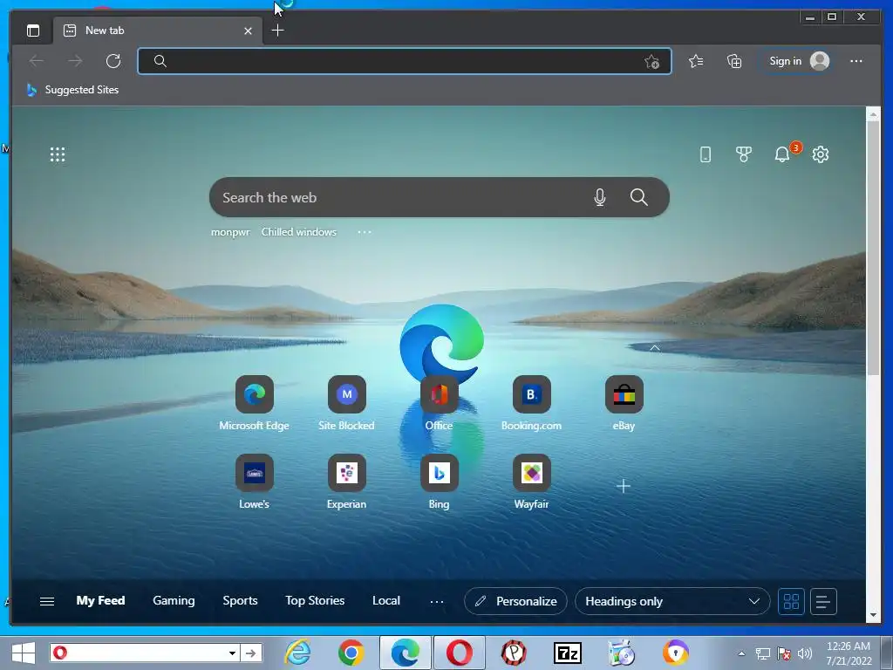This screenshot has width=893, height=670.
Task: Launch Google Chrome from taskbar
Action: [351, 653]
